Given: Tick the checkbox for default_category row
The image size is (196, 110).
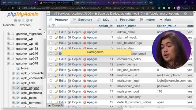Looking at the screenshot, I should pyautogui.click(x=51, y=97).
